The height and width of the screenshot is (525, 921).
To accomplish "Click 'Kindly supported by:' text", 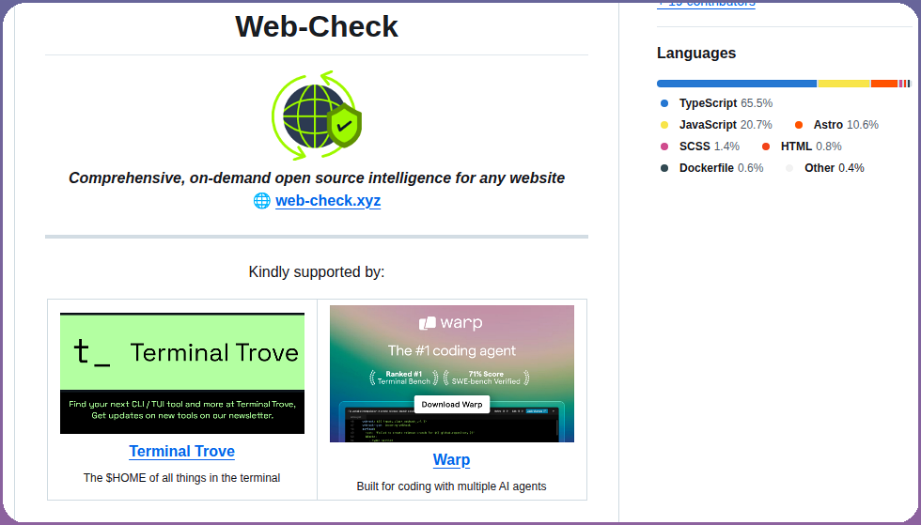I will coord(317,272).
